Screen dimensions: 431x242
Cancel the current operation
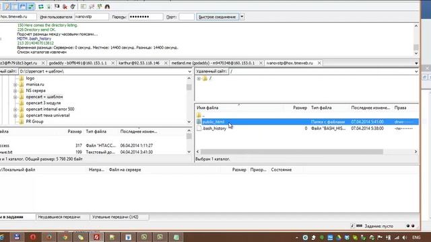[57, 6]
